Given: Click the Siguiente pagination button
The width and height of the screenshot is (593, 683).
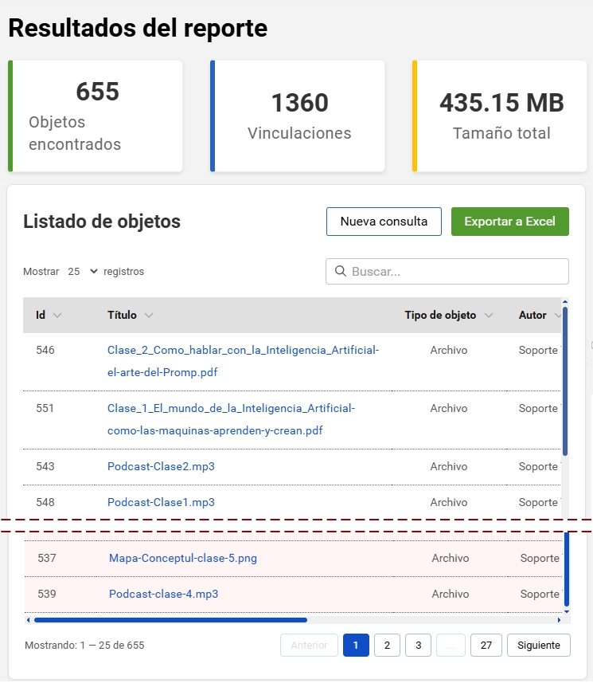Looking at the screenshot, I should [538, 645].
